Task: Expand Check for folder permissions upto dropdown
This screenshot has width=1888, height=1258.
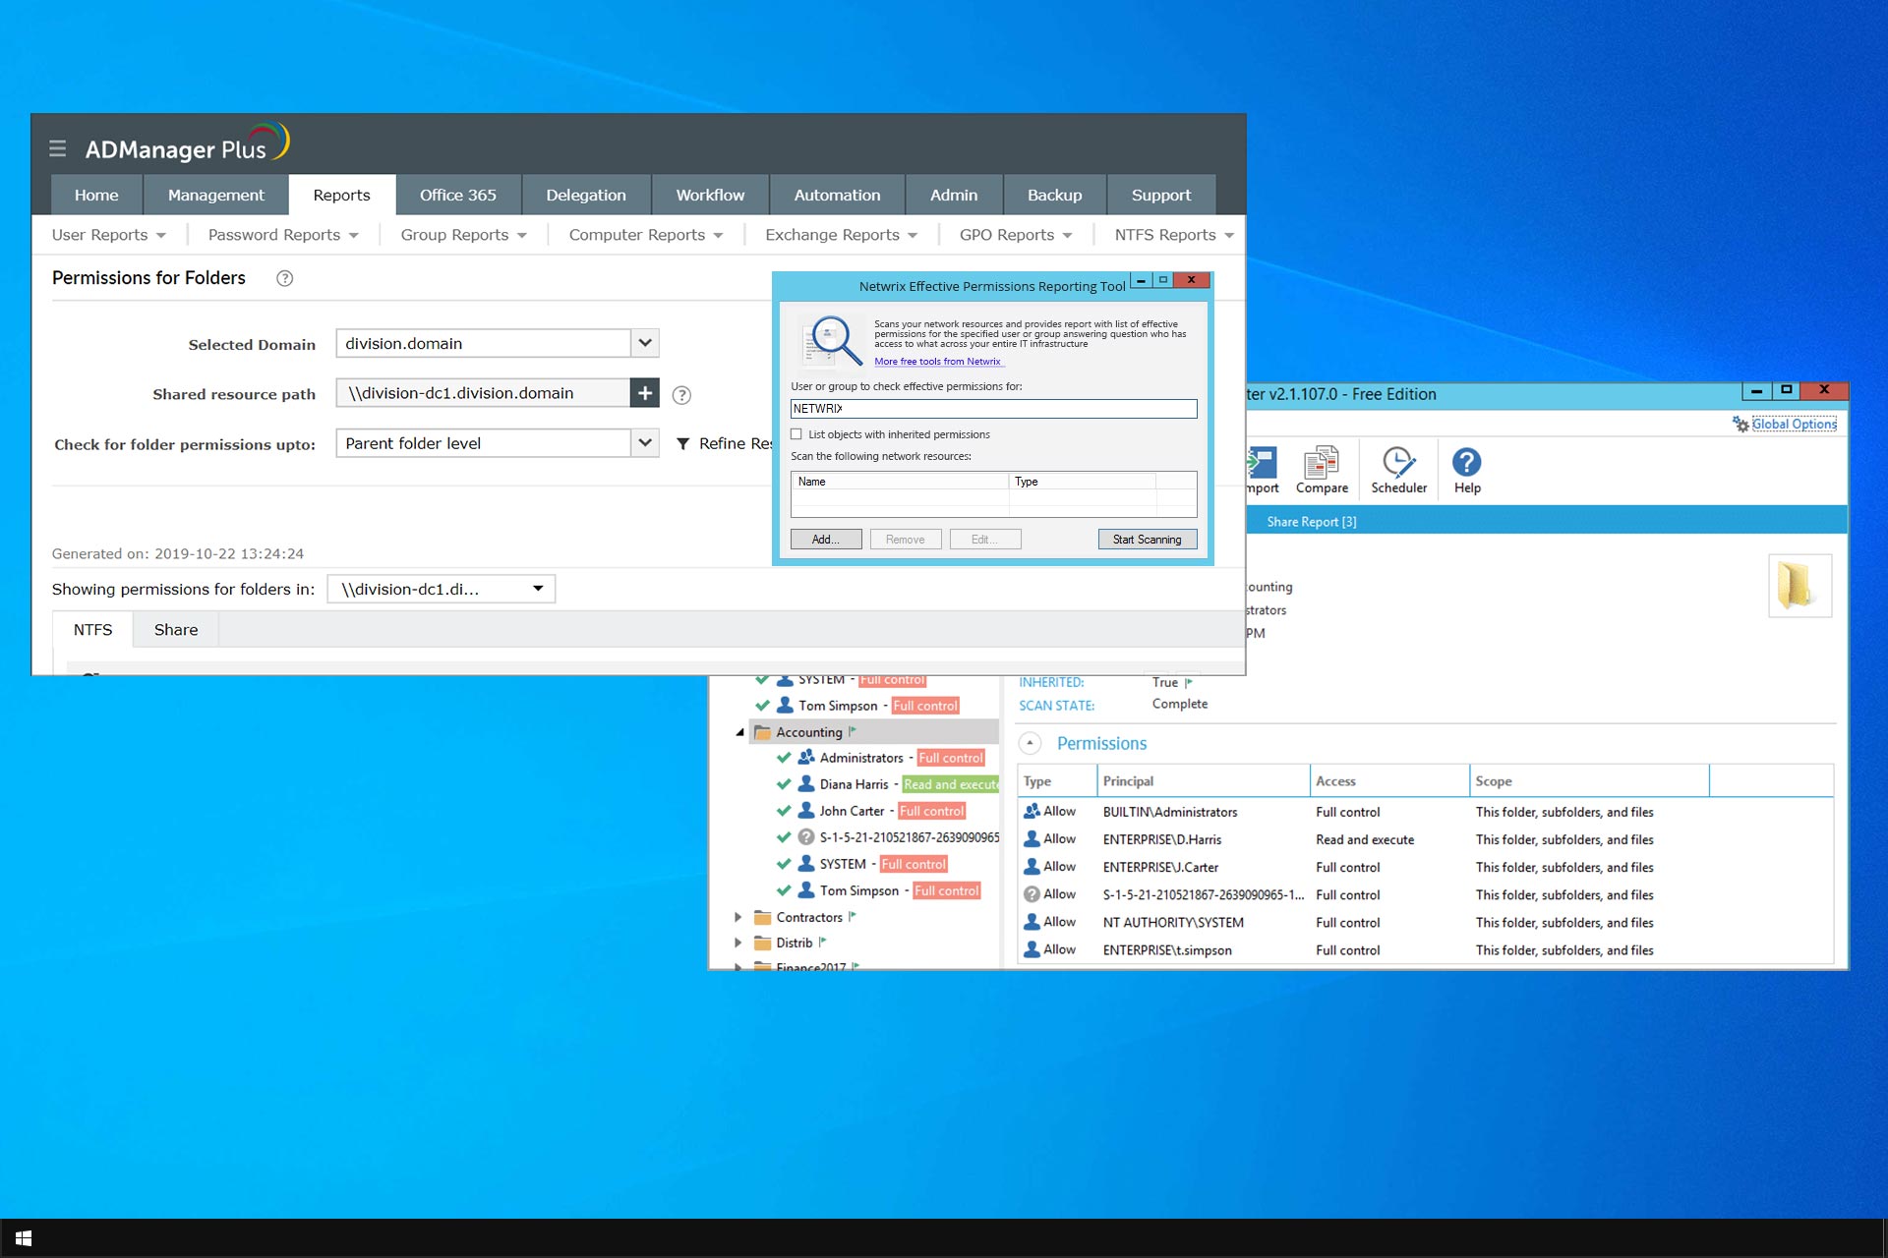Action: (646, 443)
